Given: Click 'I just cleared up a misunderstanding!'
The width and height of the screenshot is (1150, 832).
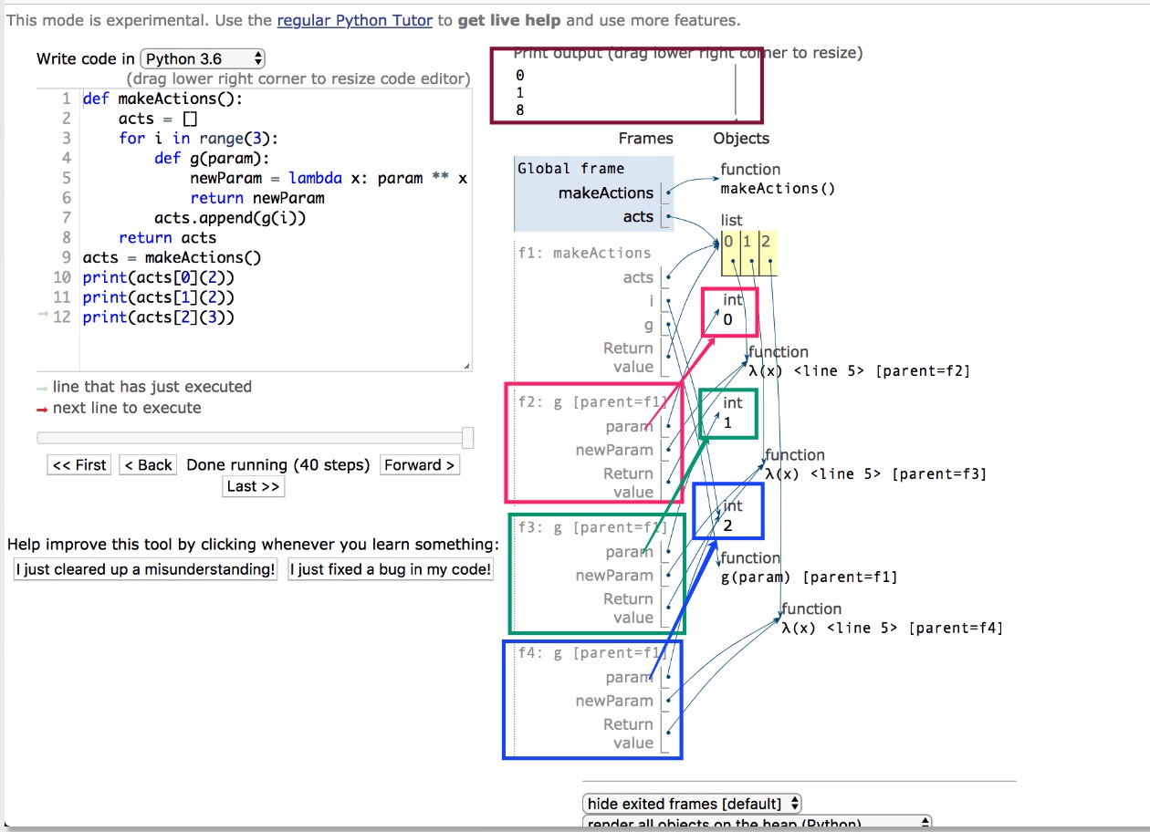Looking at the screenshot, I should 145,569.
